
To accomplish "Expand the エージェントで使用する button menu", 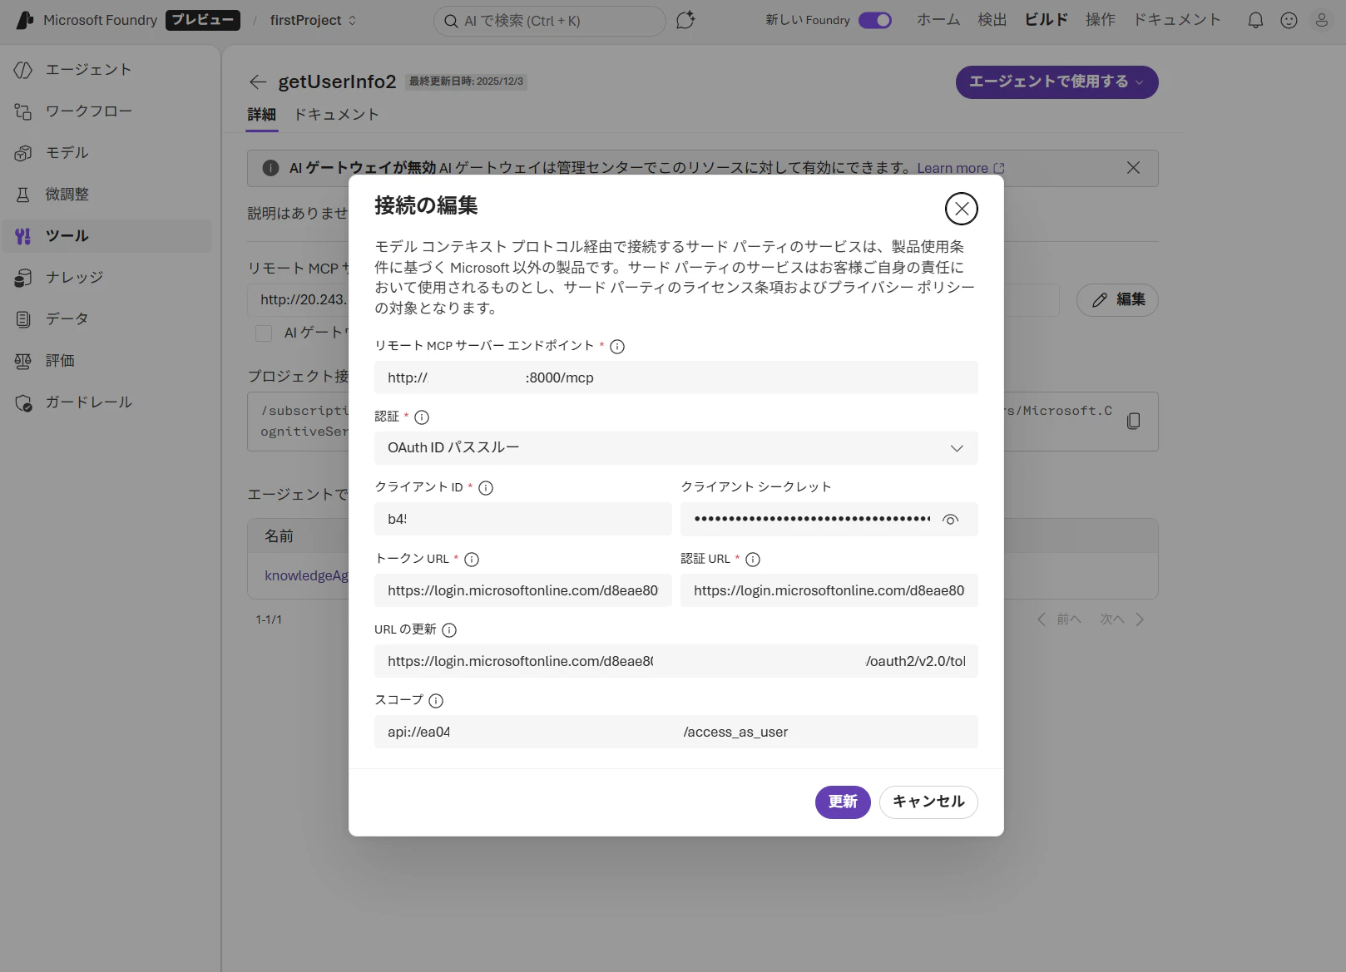I will tap(1057, 82).
